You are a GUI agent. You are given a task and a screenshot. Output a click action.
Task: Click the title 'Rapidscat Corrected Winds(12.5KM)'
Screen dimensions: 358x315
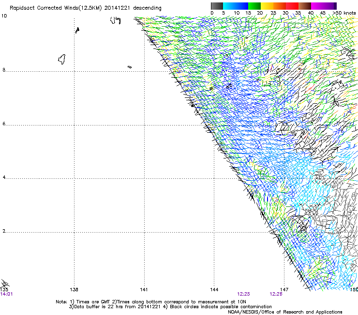click(56, 8)
